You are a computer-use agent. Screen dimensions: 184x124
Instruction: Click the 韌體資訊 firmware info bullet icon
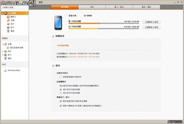[x=53, y=36]
